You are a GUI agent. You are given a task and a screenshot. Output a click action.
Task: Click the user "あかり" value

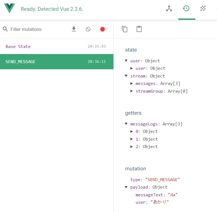[x=160, y=202]
